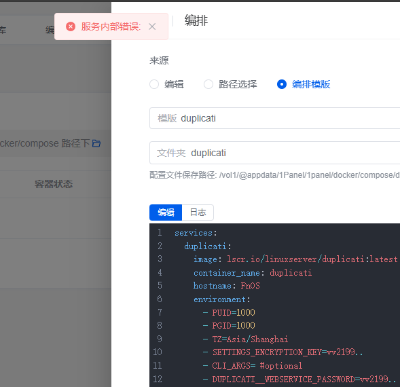Dismiss the 服务内部错误 error notification
The width and height of the screenshot is (400, 387).
pyautogui.click(x=152, y=26)
